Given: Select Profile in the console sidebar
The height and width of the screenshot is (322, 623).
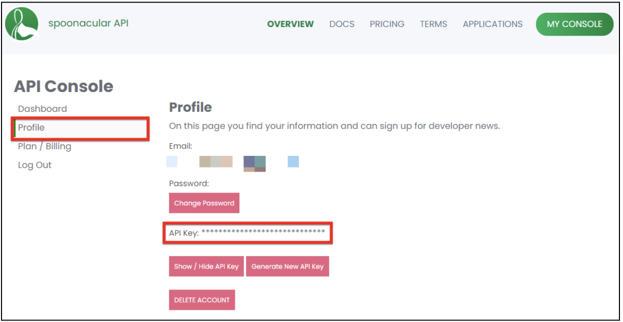Looking at the screenshot, I should coord(81,128).
